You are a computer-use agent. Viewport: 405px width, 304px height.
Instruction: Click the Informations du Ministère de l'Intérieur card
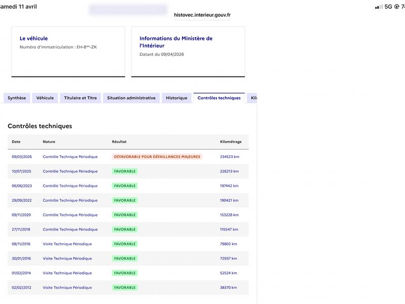[x=188, y=52]
